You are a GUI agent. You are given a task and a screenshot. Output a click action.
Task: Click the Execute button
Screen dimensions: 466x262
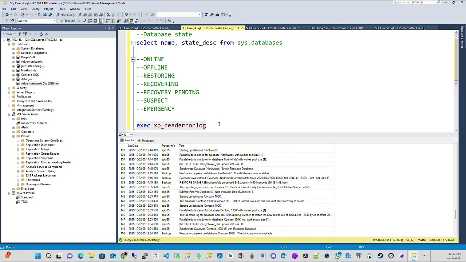67,21
